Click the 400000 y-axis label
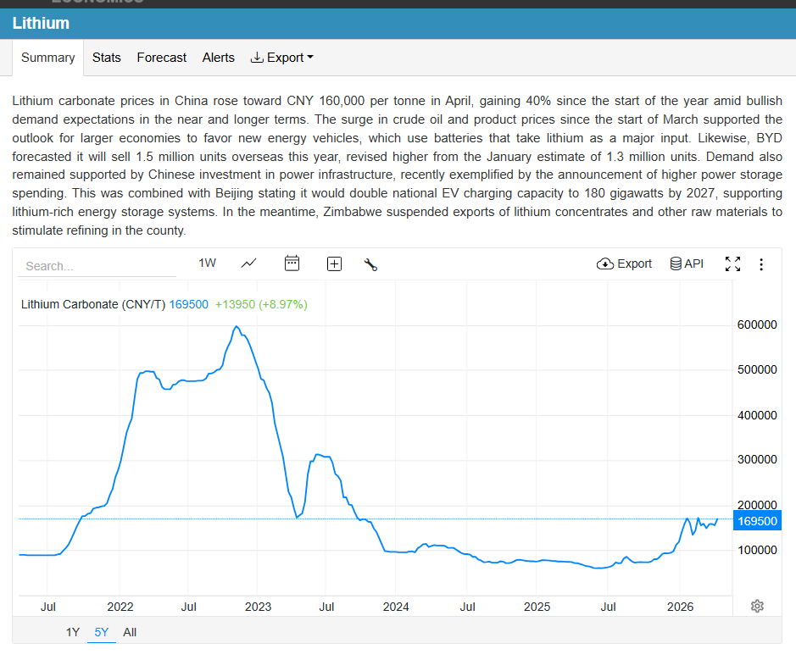This screenshot has width=796, height=660. coord(757,415)
